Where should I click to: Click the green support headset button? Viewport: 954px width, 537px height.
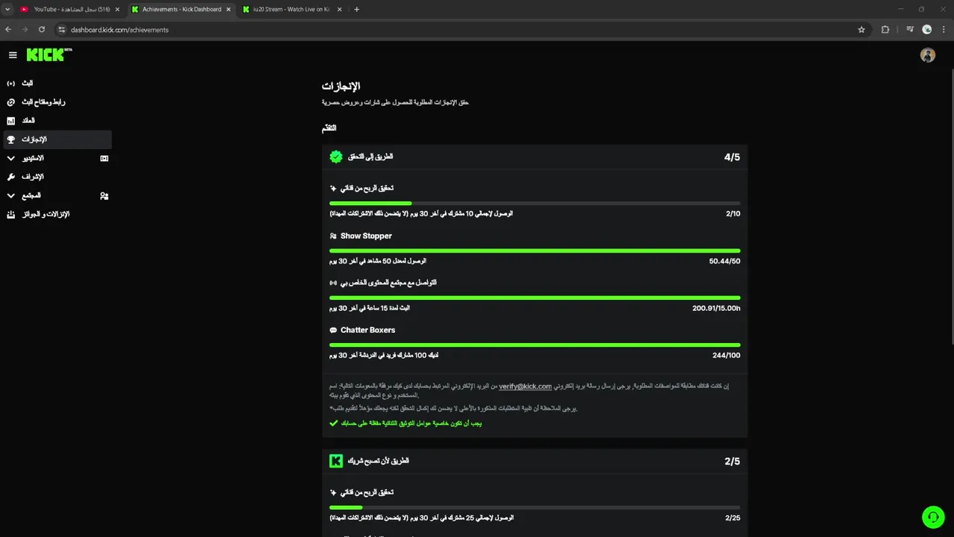[932, 517]
